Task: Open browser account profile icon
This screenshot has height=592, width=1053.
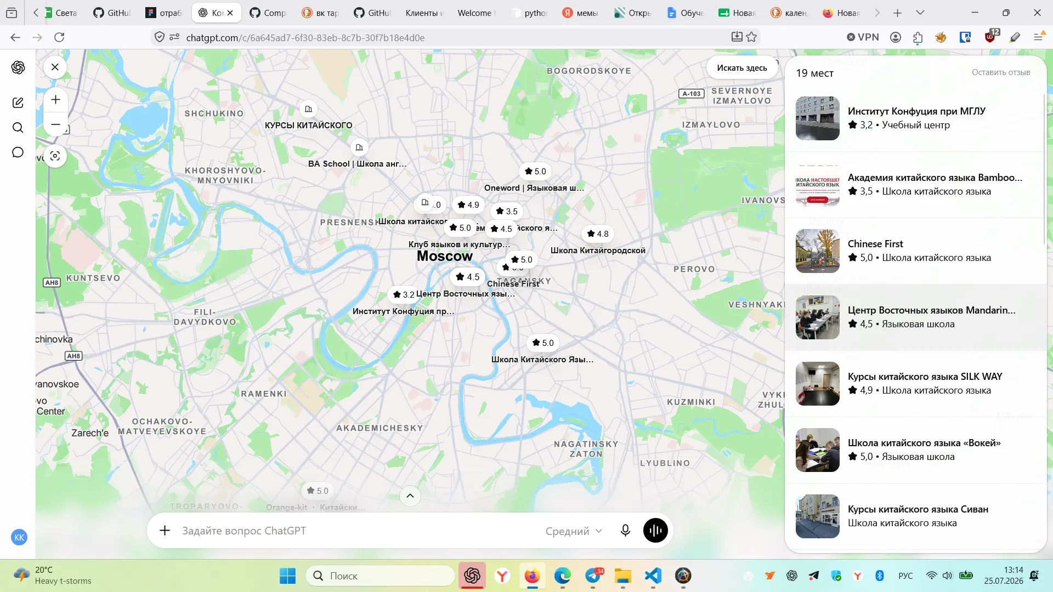Action: (x=896, y=37)
